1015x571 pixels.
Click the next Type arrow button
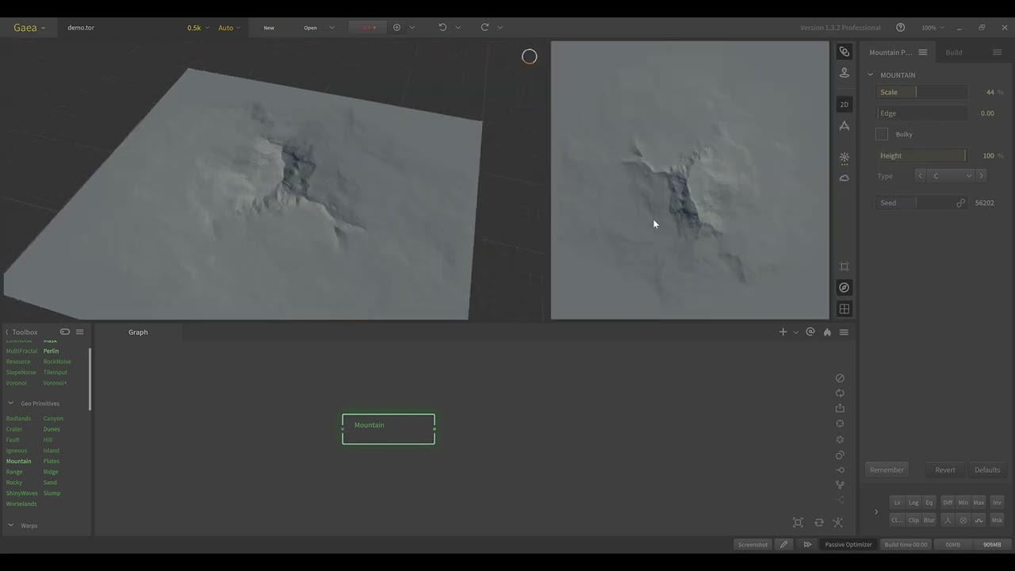[x=981, y=176]
